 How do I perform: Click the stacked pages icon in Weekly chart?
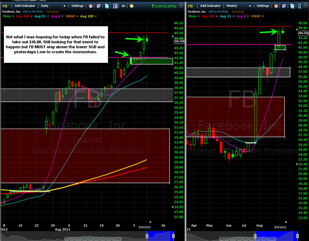click(x=284, y=6)
